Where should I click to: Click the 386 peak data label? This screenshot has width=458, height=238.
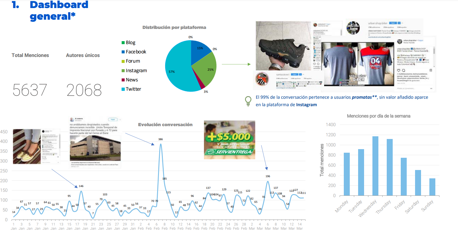pos(160,139)
